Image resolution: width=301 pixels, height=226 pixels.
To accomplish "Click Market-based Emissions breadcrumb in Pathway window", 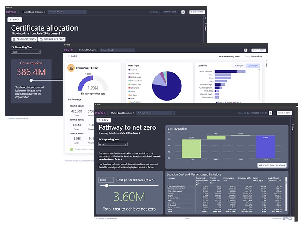I will [x=122, y=113].
